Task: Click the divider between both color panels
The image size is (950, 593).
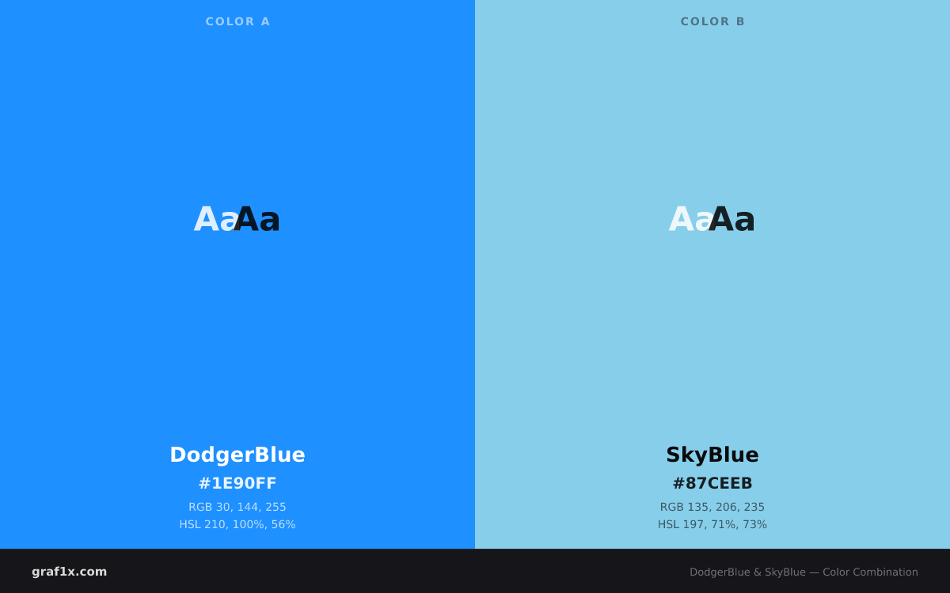Action: tap(475, 274)
